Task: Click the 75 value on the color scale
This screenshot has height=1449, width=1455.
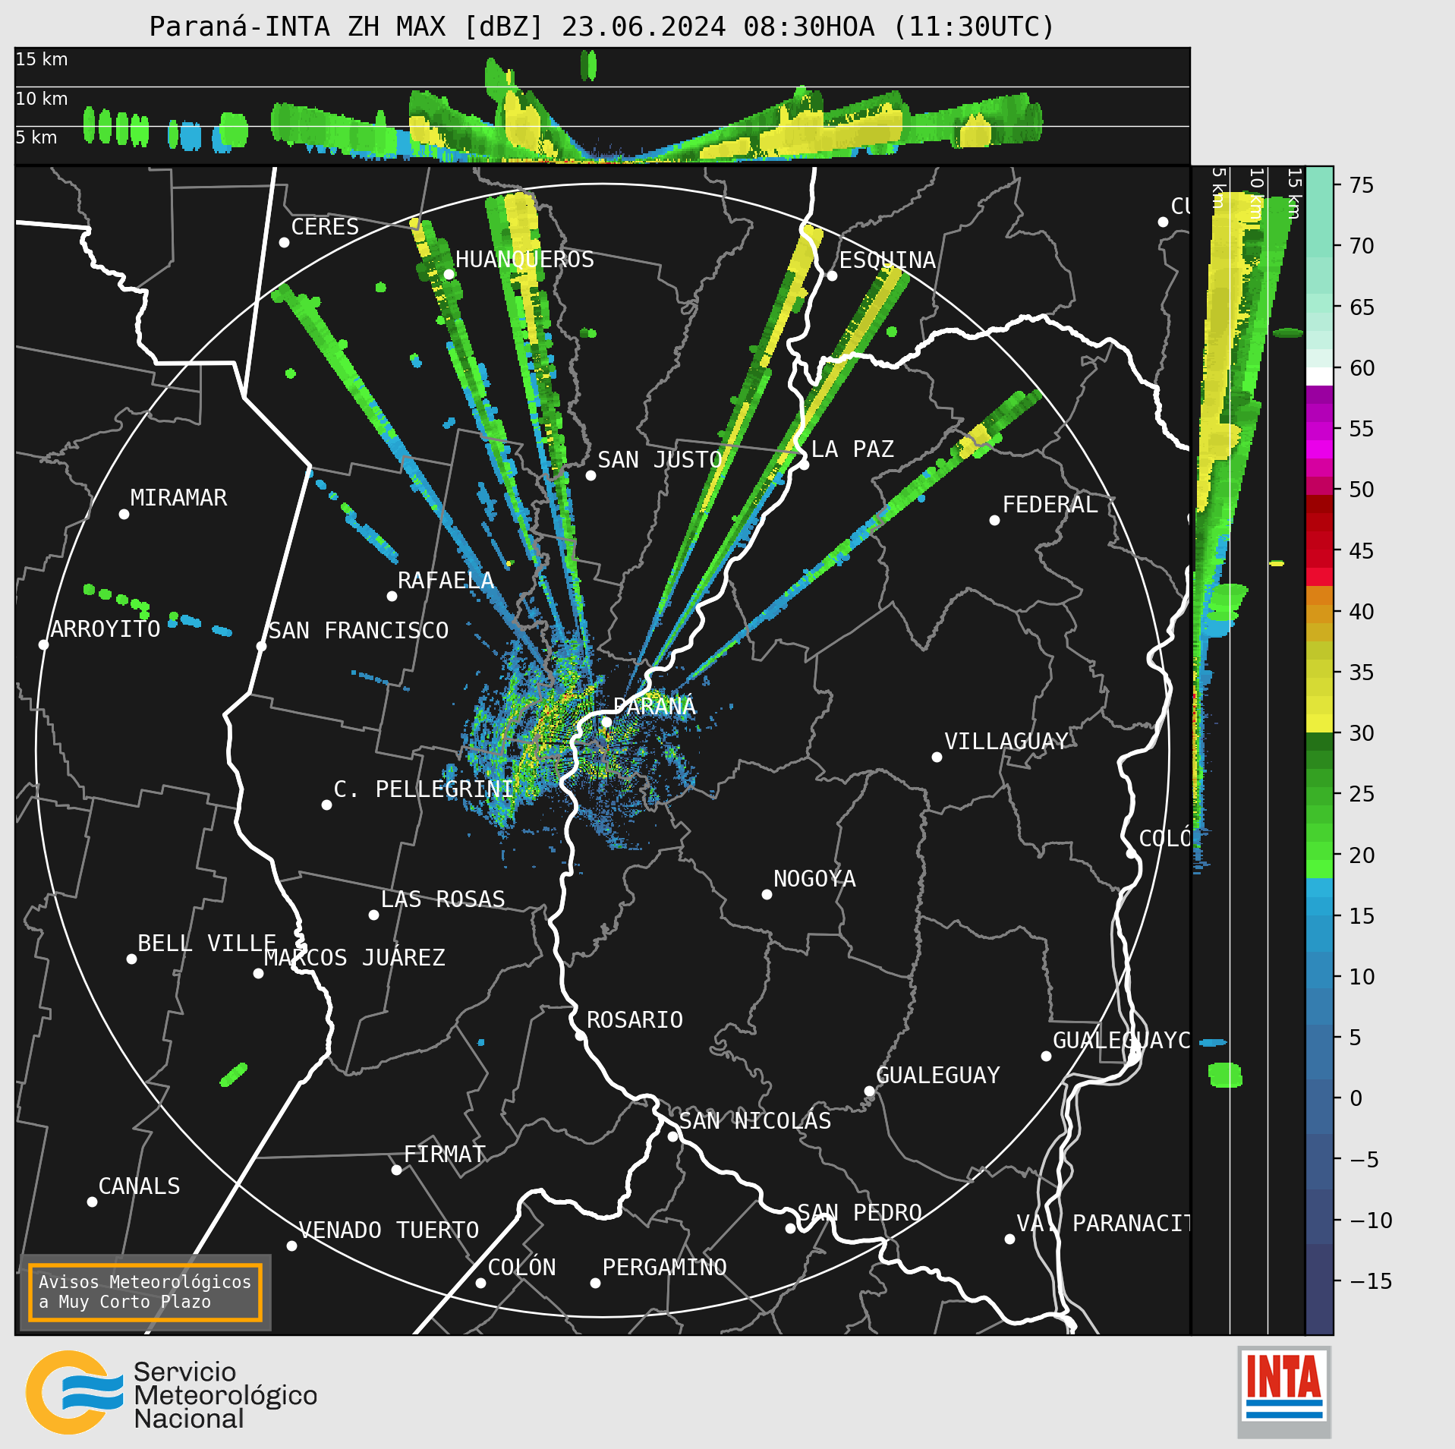Action: [x=1362, y=185]
